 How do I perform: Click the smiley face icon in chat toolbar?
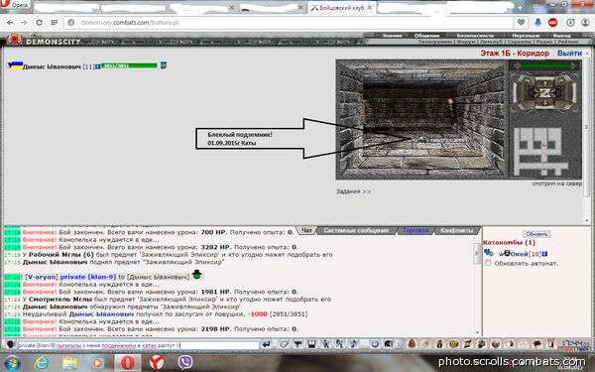coord(375,344)
